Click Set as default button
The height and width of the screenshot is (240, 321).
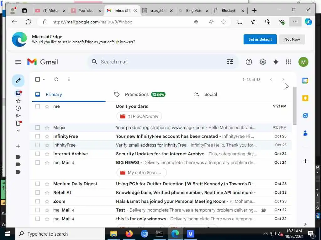[260, 39]
